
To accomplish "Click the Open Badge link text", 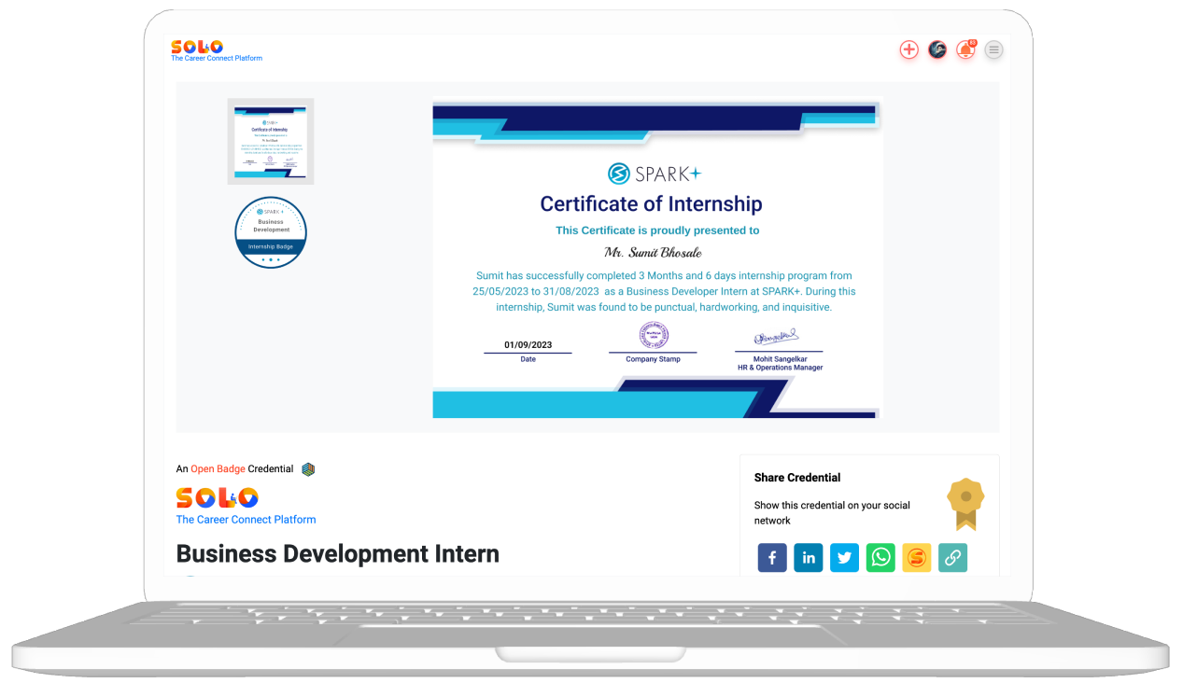I will (218, 469).
